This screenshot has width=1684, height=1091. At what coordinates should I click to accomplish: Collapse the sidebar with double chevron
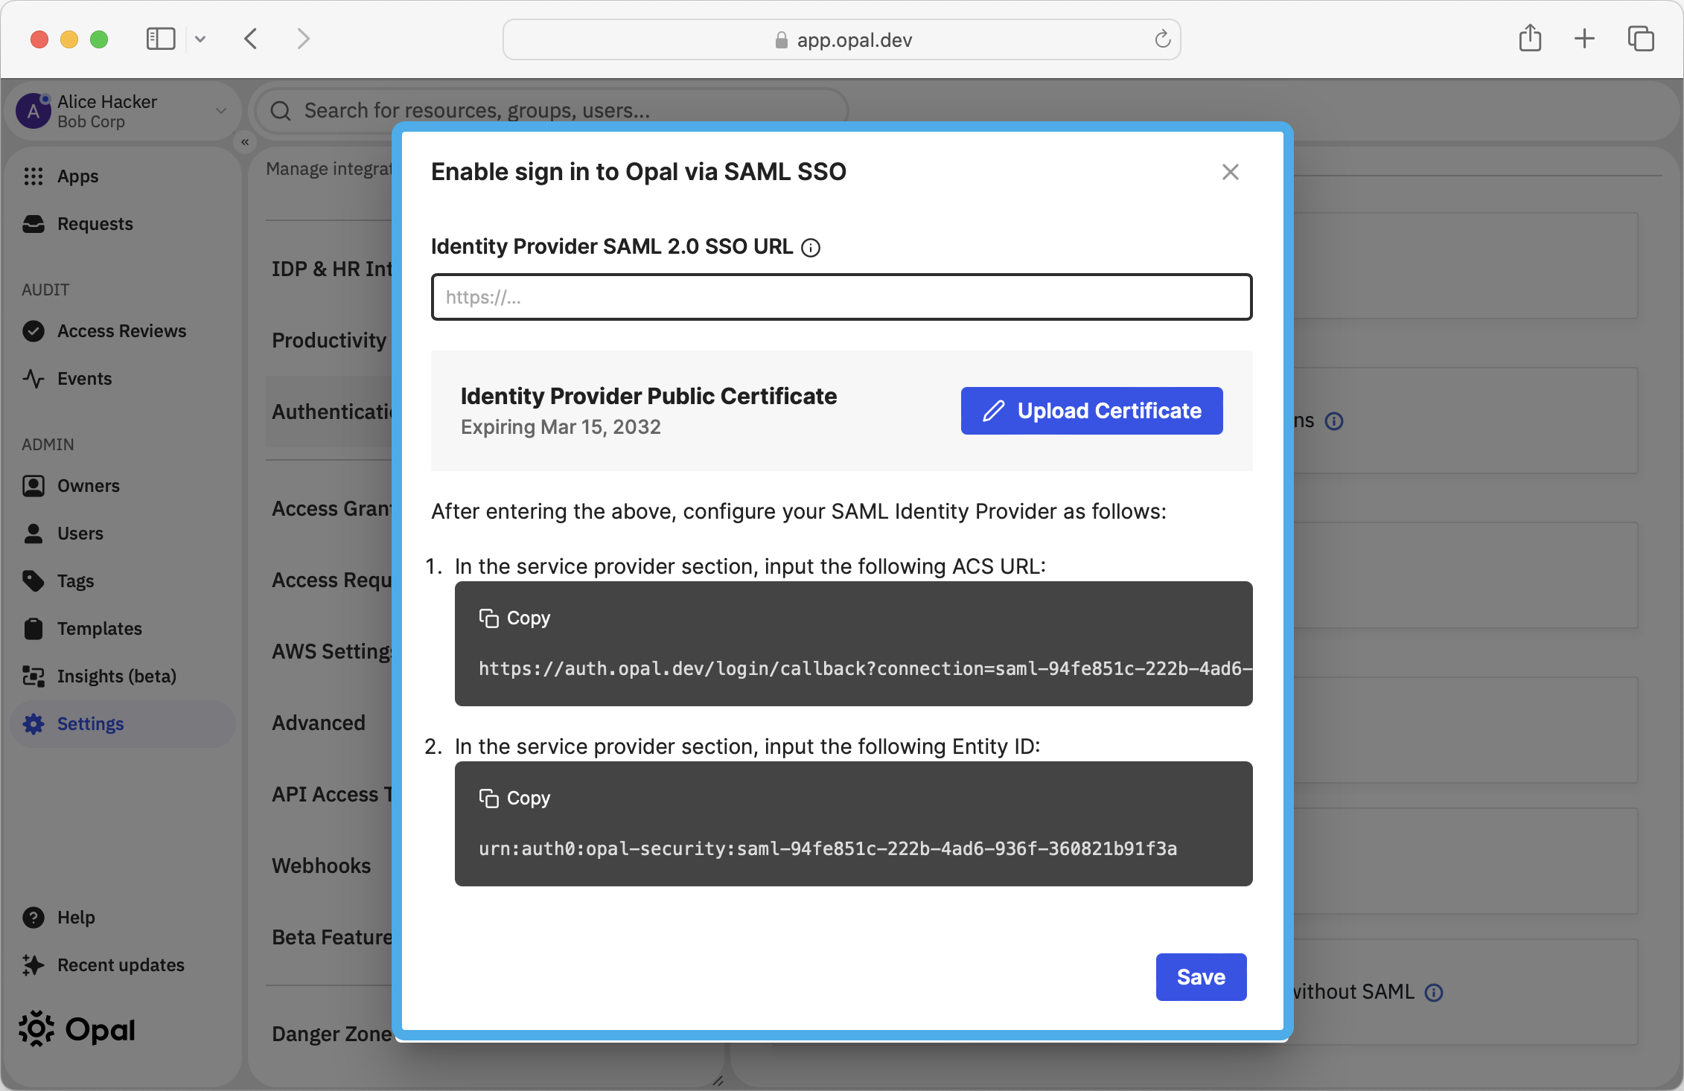(x=245, y=141)
